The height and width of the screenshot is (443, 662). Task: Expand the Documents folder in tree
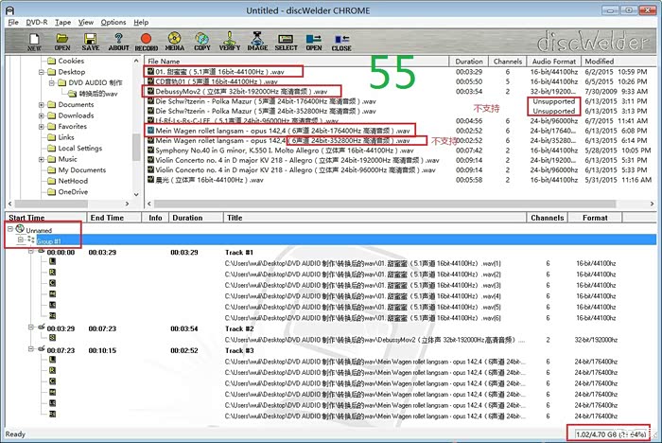[41, 105]
